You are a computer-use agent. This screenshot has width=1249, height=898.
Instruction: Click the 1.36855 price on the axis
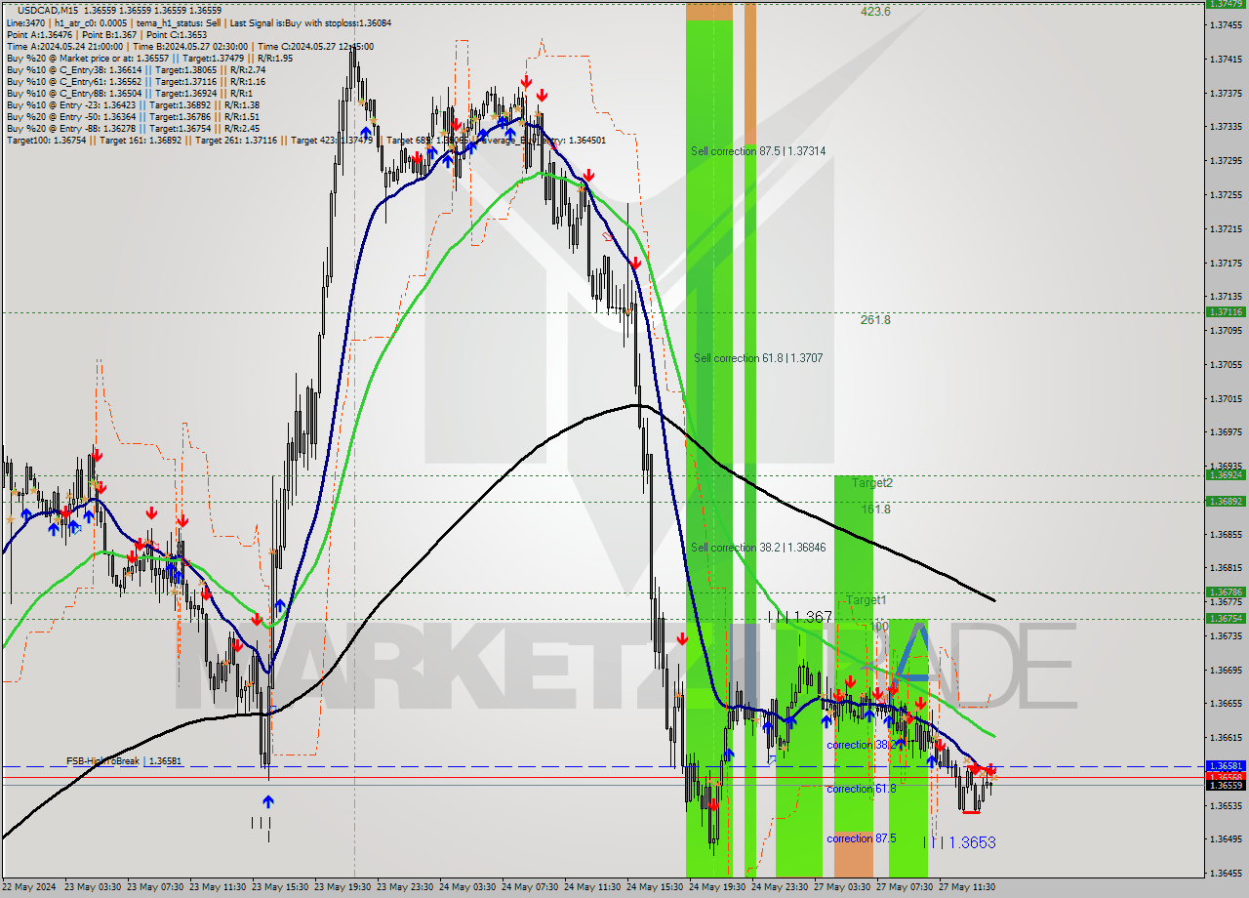[1225, 534]
